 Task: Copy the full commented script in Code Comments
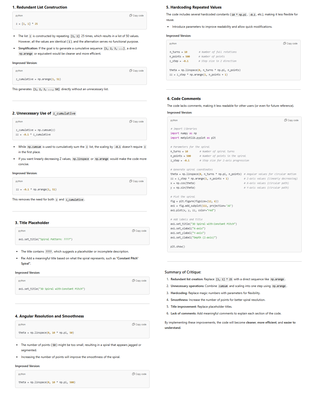tap(291, 120)
